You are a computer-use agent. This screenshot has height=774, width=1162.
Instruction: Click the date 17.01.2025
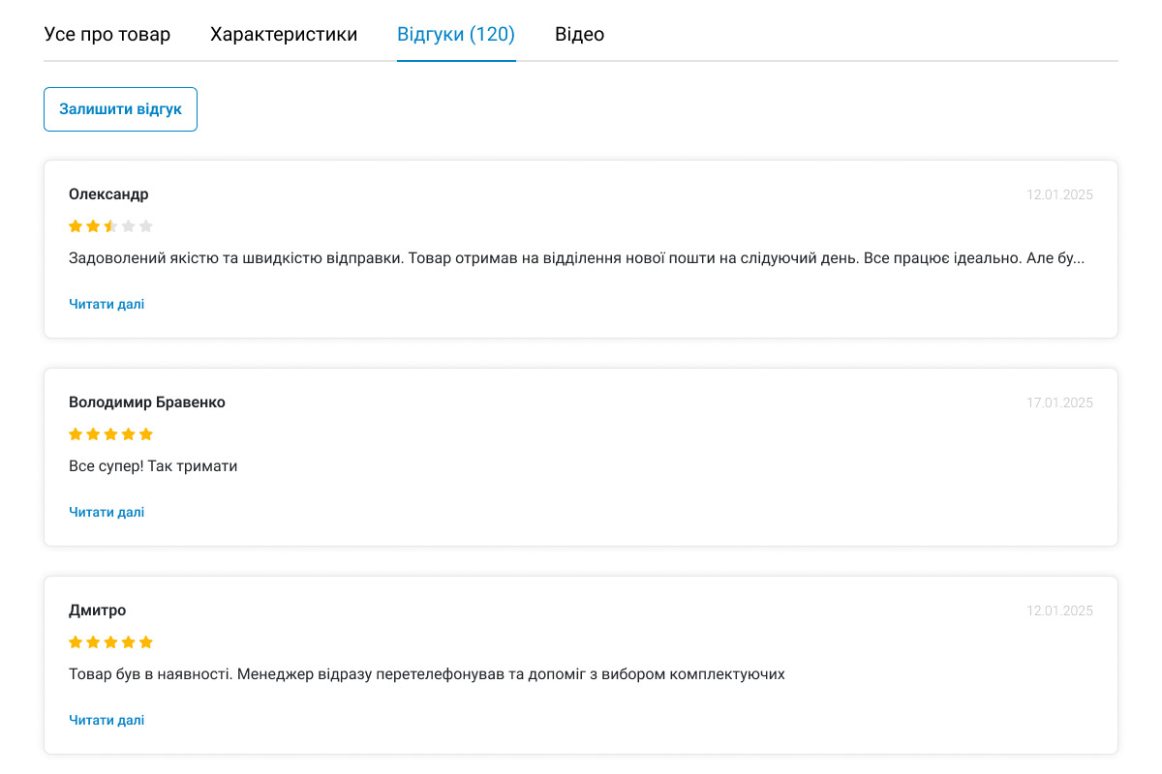coord(1059,402)
